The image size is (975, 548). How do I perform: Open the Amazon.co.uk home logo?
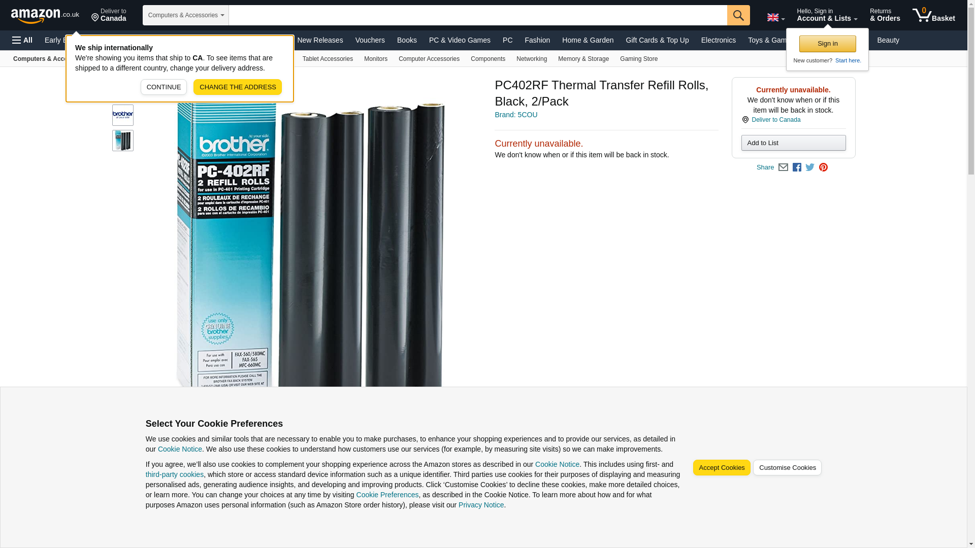[45, 16]
